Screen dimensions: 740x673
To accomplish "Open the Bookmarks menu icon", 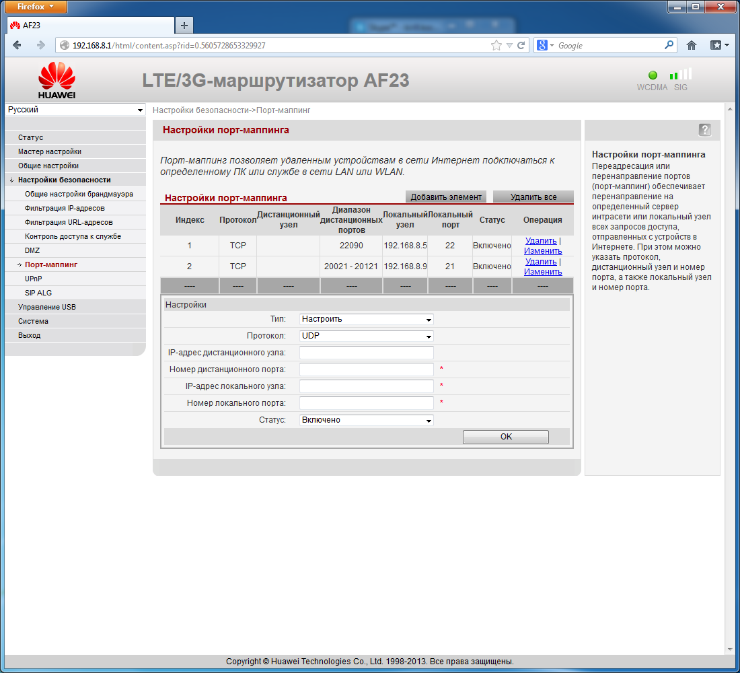I will click(719, 45).
